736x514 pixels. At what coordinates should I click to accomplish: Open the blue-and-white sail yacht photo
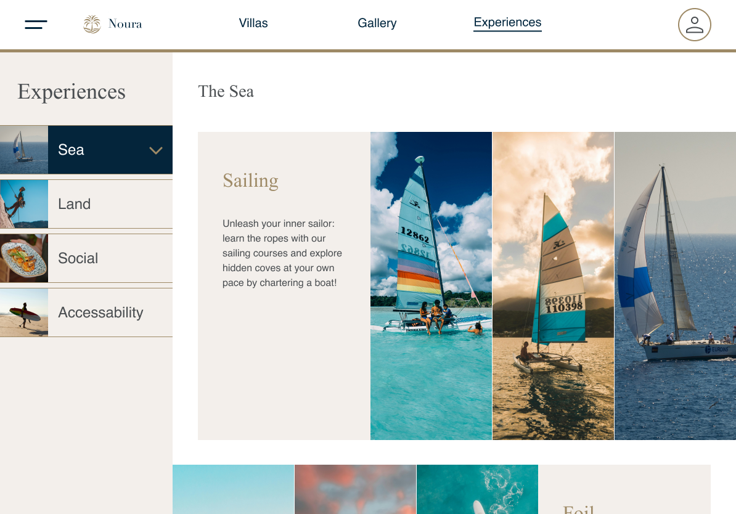(x=675, y=286)
